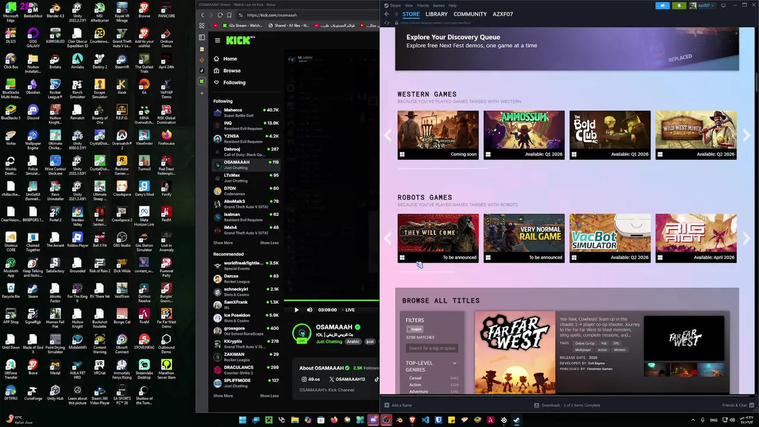Open the View menu in Steam
The width and height of the screenshot is (759, 427).
pos(409,5)
